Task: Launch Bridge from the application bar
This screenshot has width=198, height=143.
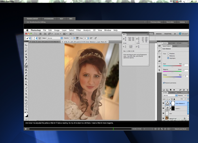Action: tap(40, 34)
